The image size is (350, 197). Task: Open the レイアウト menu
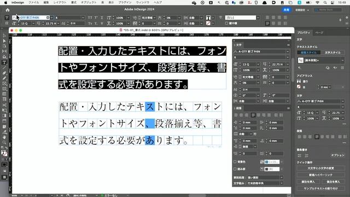[60, 2]
